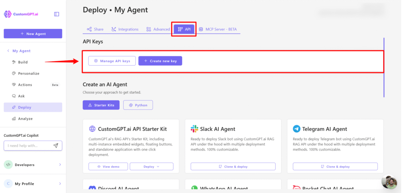Click the Beta badge beside Actions
The width and height of the screenshot is (402, 193).
point(55,85)
